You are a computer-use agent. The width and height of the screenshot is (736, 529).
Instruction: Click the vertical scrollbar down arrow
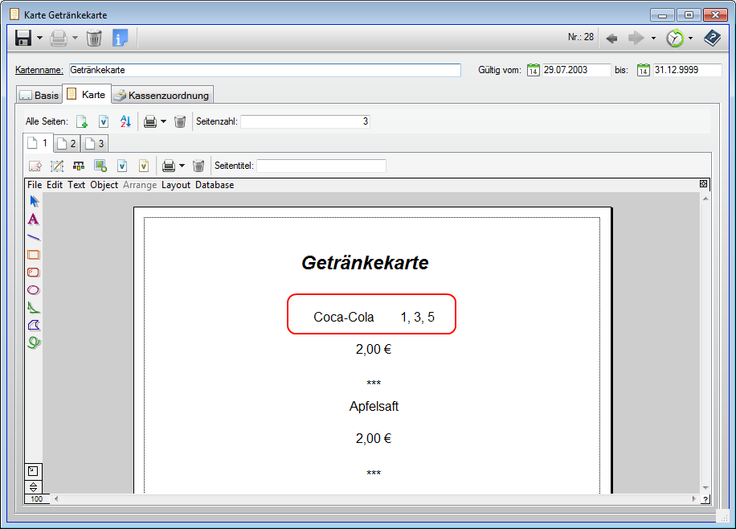pos(705,488)
